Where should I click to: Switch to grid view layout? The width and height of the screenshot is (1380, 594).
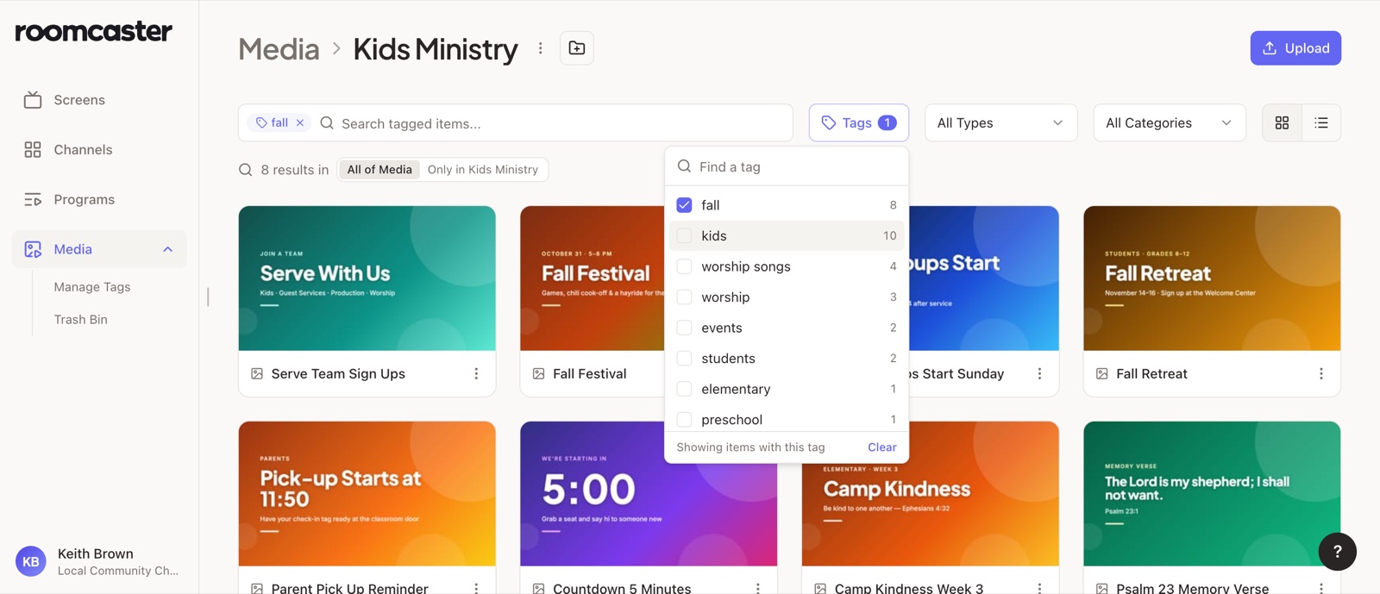tap(1283, 122)
